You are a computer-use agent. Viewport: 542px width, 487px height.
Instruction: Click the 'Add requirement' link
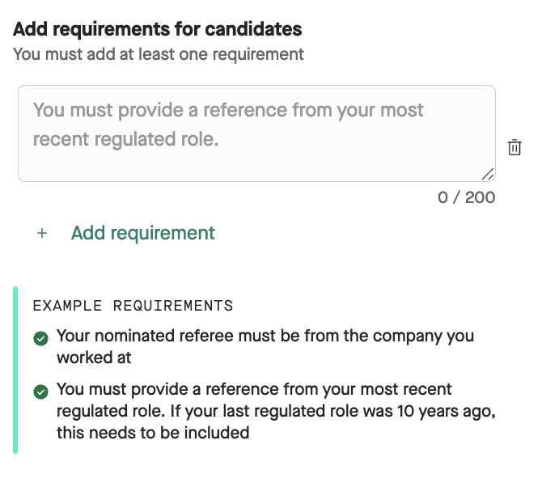coord(142,233)
